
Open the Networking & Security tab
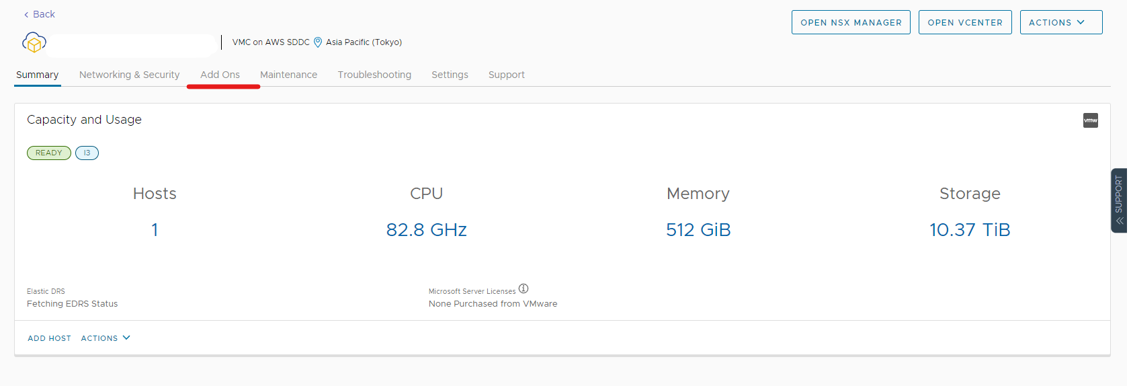point(129,75)
